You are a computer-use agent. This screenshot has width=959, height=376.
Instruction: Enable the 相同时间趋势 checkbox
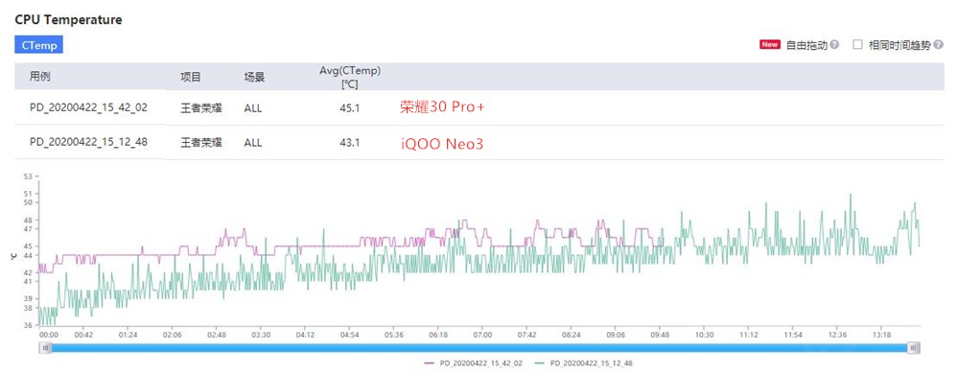point(857,45)
